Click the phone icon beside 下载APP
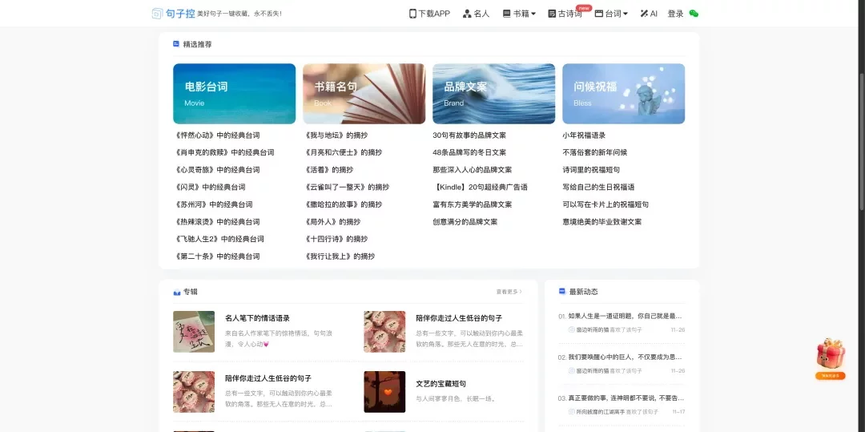 pyautogui.click(x=412, y=14)
